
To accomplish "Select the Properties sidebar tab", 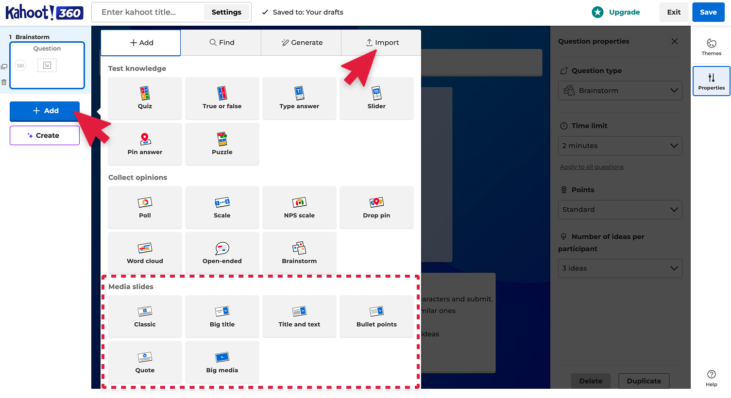I will click(x=711, y=81).
